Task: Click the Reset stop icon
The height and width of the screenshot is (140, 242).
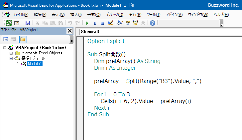Action: tap(102, 23)
